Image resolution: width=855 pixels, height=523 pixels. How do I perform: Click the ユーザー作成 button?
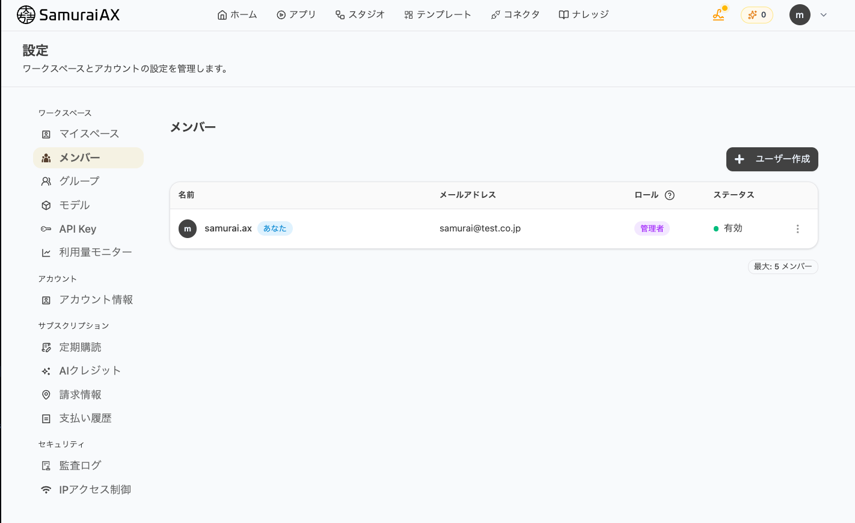pos(772,159)
